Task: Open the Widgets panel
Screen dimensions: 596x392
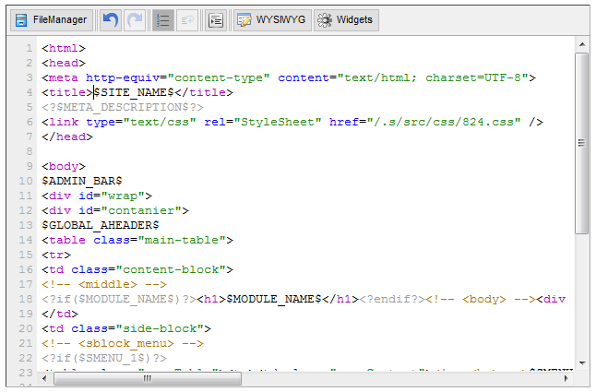Action: coord(345,19)
